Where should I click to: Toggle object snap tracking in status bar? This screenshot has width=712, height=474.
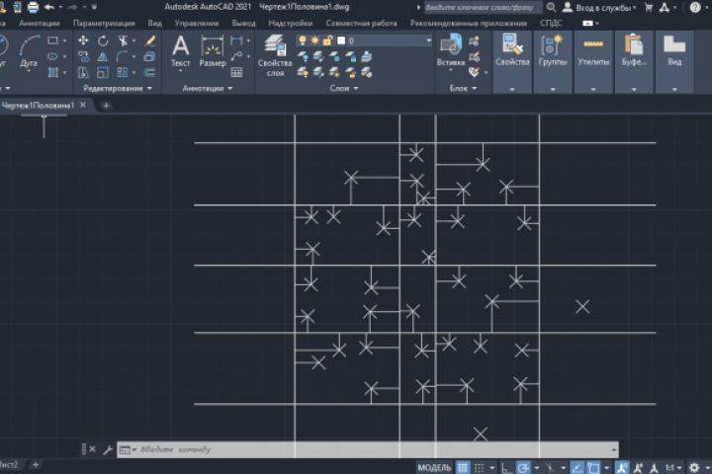pyautogui.click(x=577, y=467)
